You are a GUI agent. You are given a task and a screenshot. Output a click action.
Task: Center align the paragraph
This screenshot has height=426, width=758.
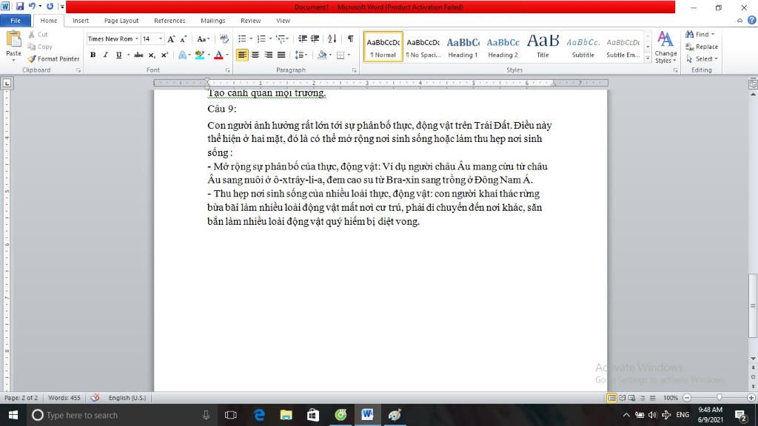pos(255,55)
